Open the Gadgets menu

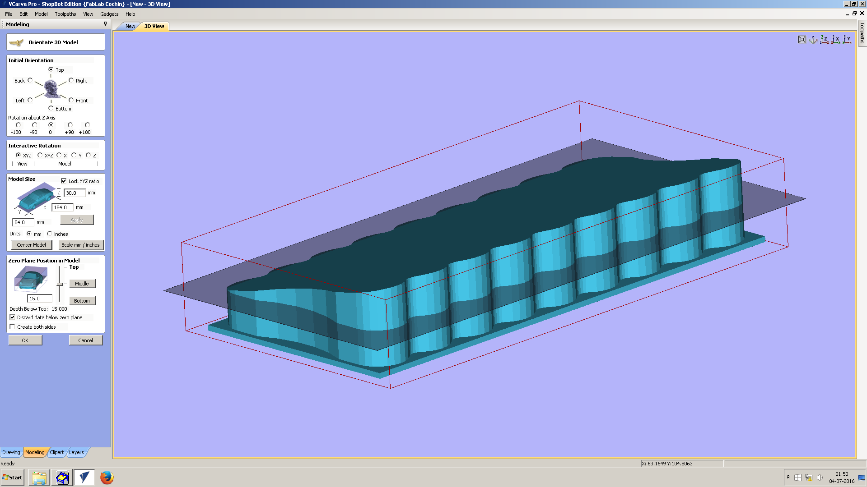click(109, 14)
